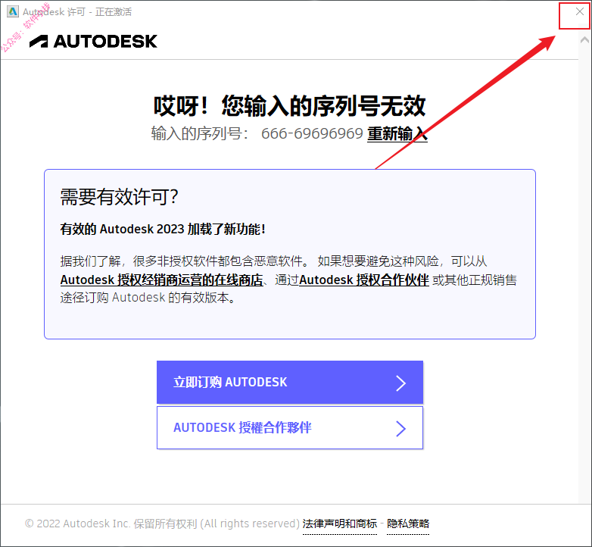Open the 隐私策略 footer link
The width and height of the screenshot is (592, 547).
tap(408, 524)
